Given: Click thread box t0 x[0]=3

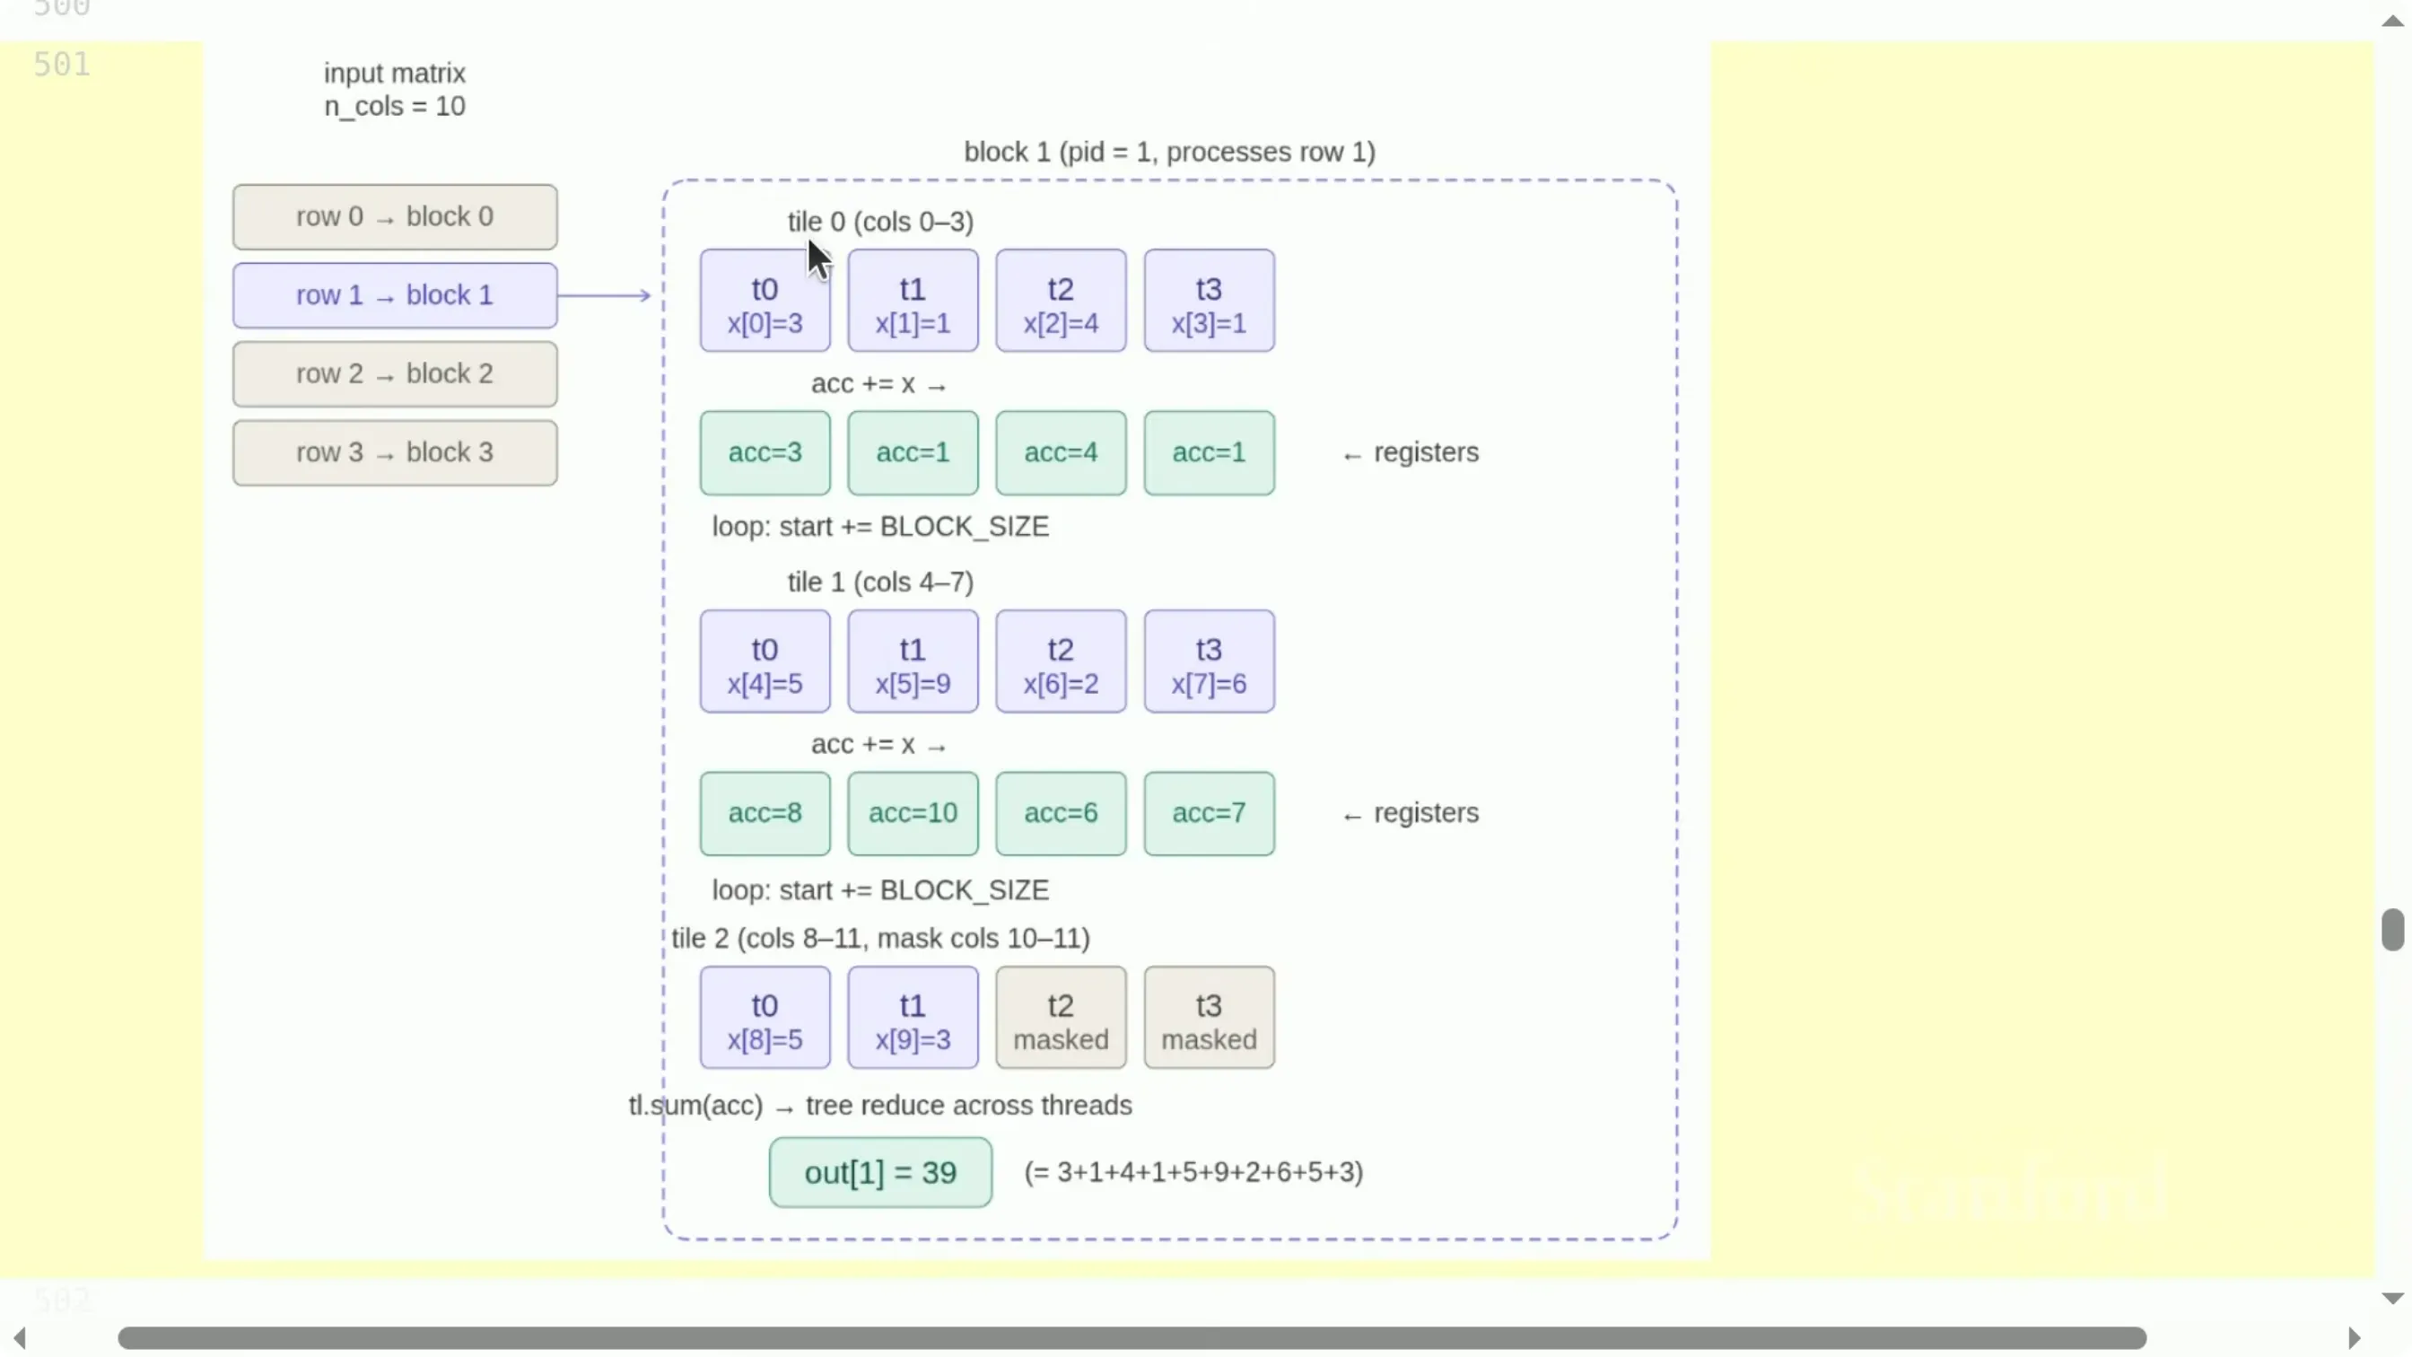Looking at the screenshot, I should (765, 301).
